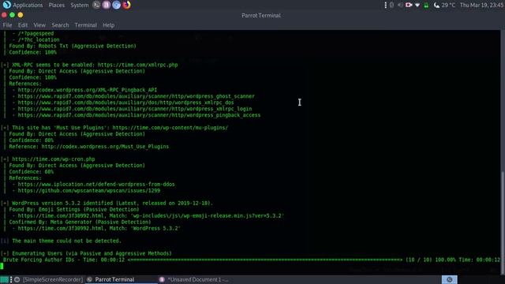This screenshot has height=284, width=505.
Task: Click the Robots Txt found-by line
Action: click(x=73, y=46)
